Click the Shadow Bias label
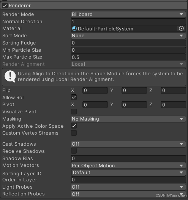Viewport: 188px width, 200px height. click(x=17, y=159)
